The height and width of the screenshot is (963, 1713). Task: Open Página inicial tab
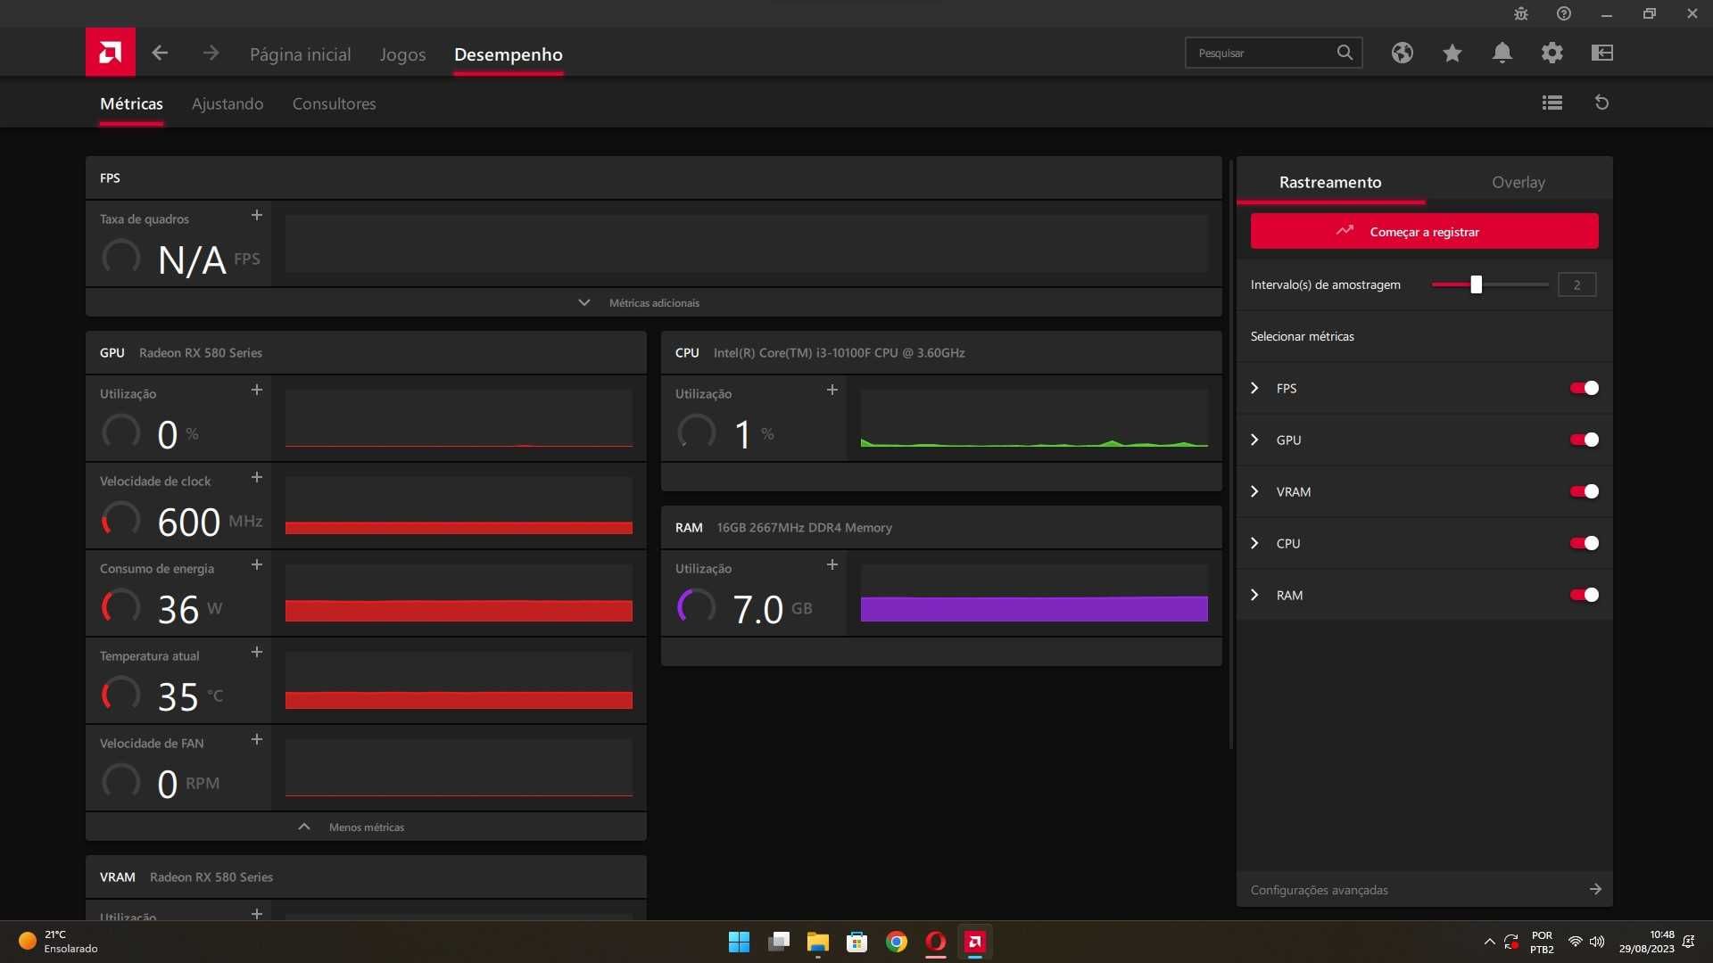(x=301, y=54)
